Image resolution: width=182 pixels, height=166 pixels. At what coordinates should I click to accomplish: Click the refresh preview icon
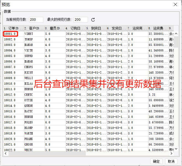tap(93, 20)
